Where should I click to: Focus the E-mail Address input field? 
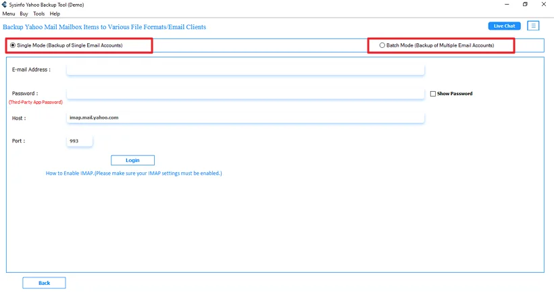(245, 70)
